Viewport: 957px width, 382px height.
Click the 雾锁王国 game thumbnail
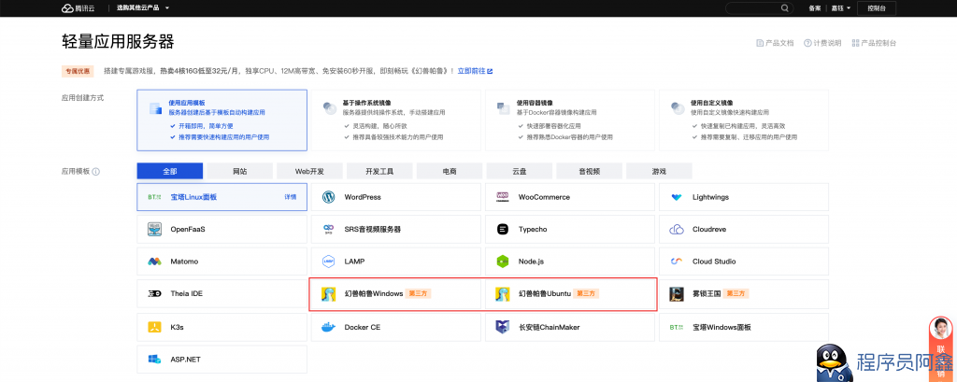point(677,293)
